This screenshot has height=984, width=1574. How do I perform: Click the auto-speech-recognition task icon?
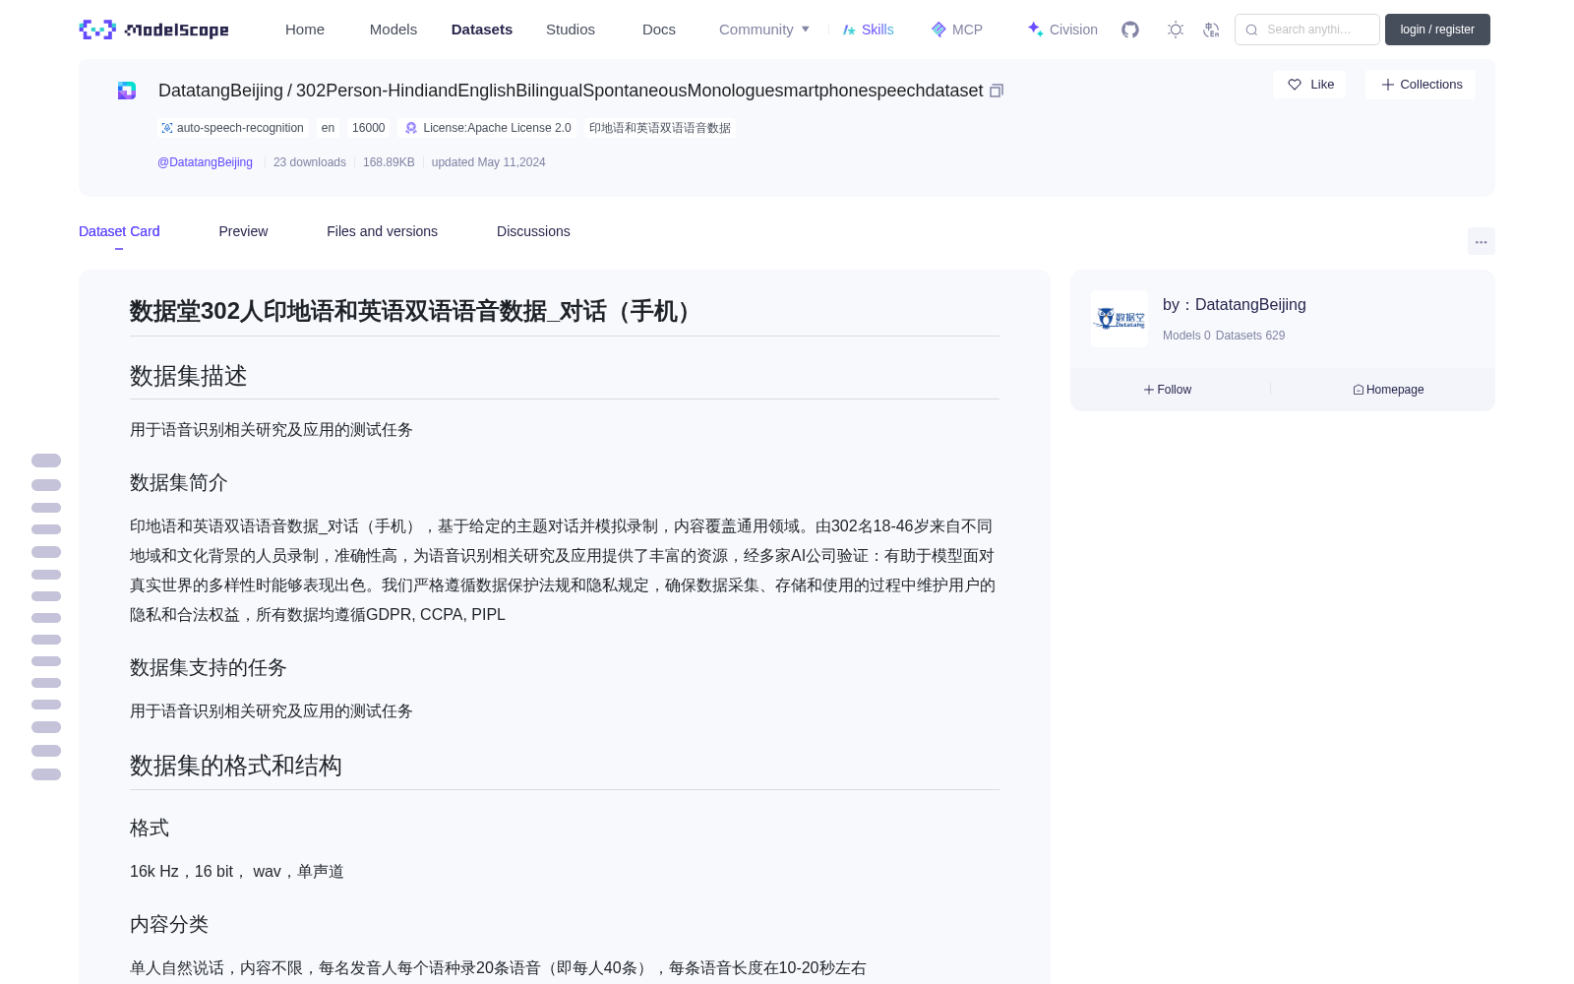coord(167,128)
